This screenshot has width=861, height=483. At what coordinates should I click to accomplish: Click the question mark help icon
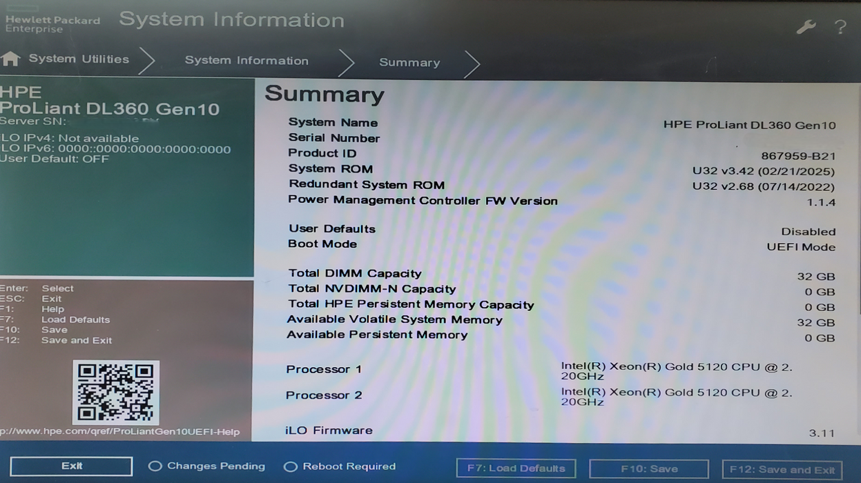840,26
